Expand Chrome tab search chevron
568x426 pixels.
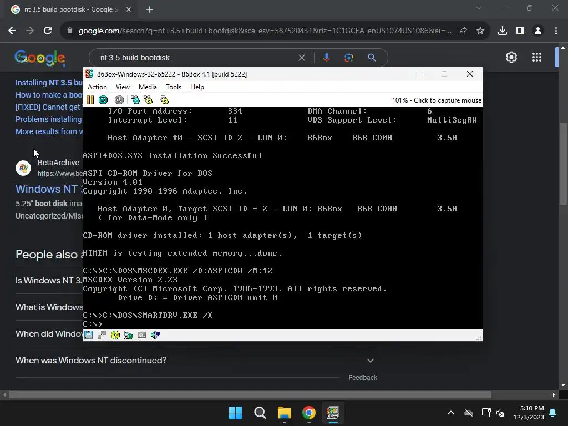pos(479,8)
